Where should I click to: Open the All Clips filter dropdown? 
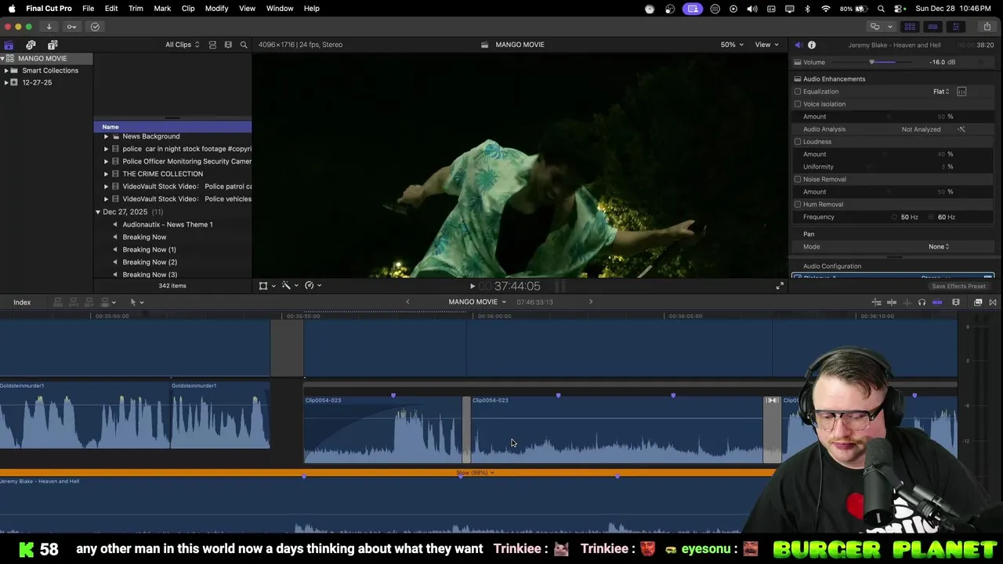coord(182,45)
